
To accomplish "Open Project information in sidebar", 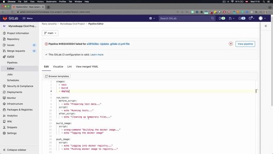I will (x=18, y=33).
